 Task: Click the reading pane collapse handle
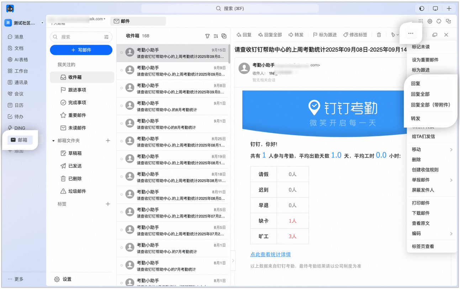click(233, 261)
